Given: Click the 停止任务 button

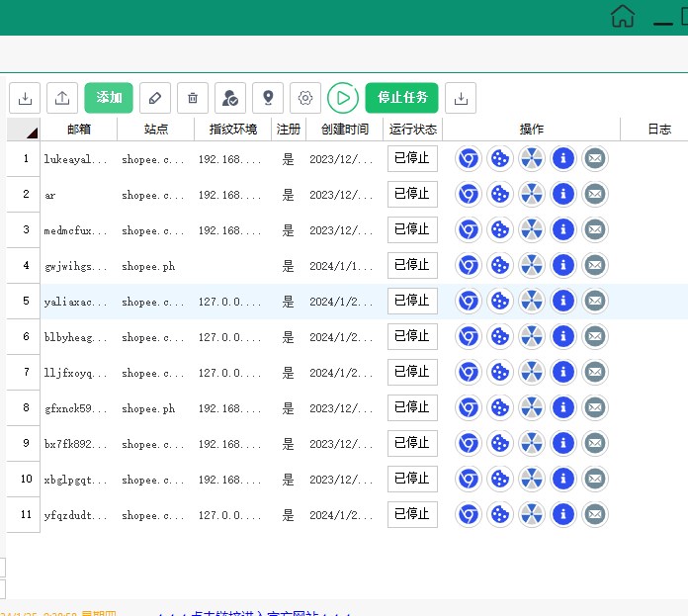Looking at the screenshot, I should 402,98.
